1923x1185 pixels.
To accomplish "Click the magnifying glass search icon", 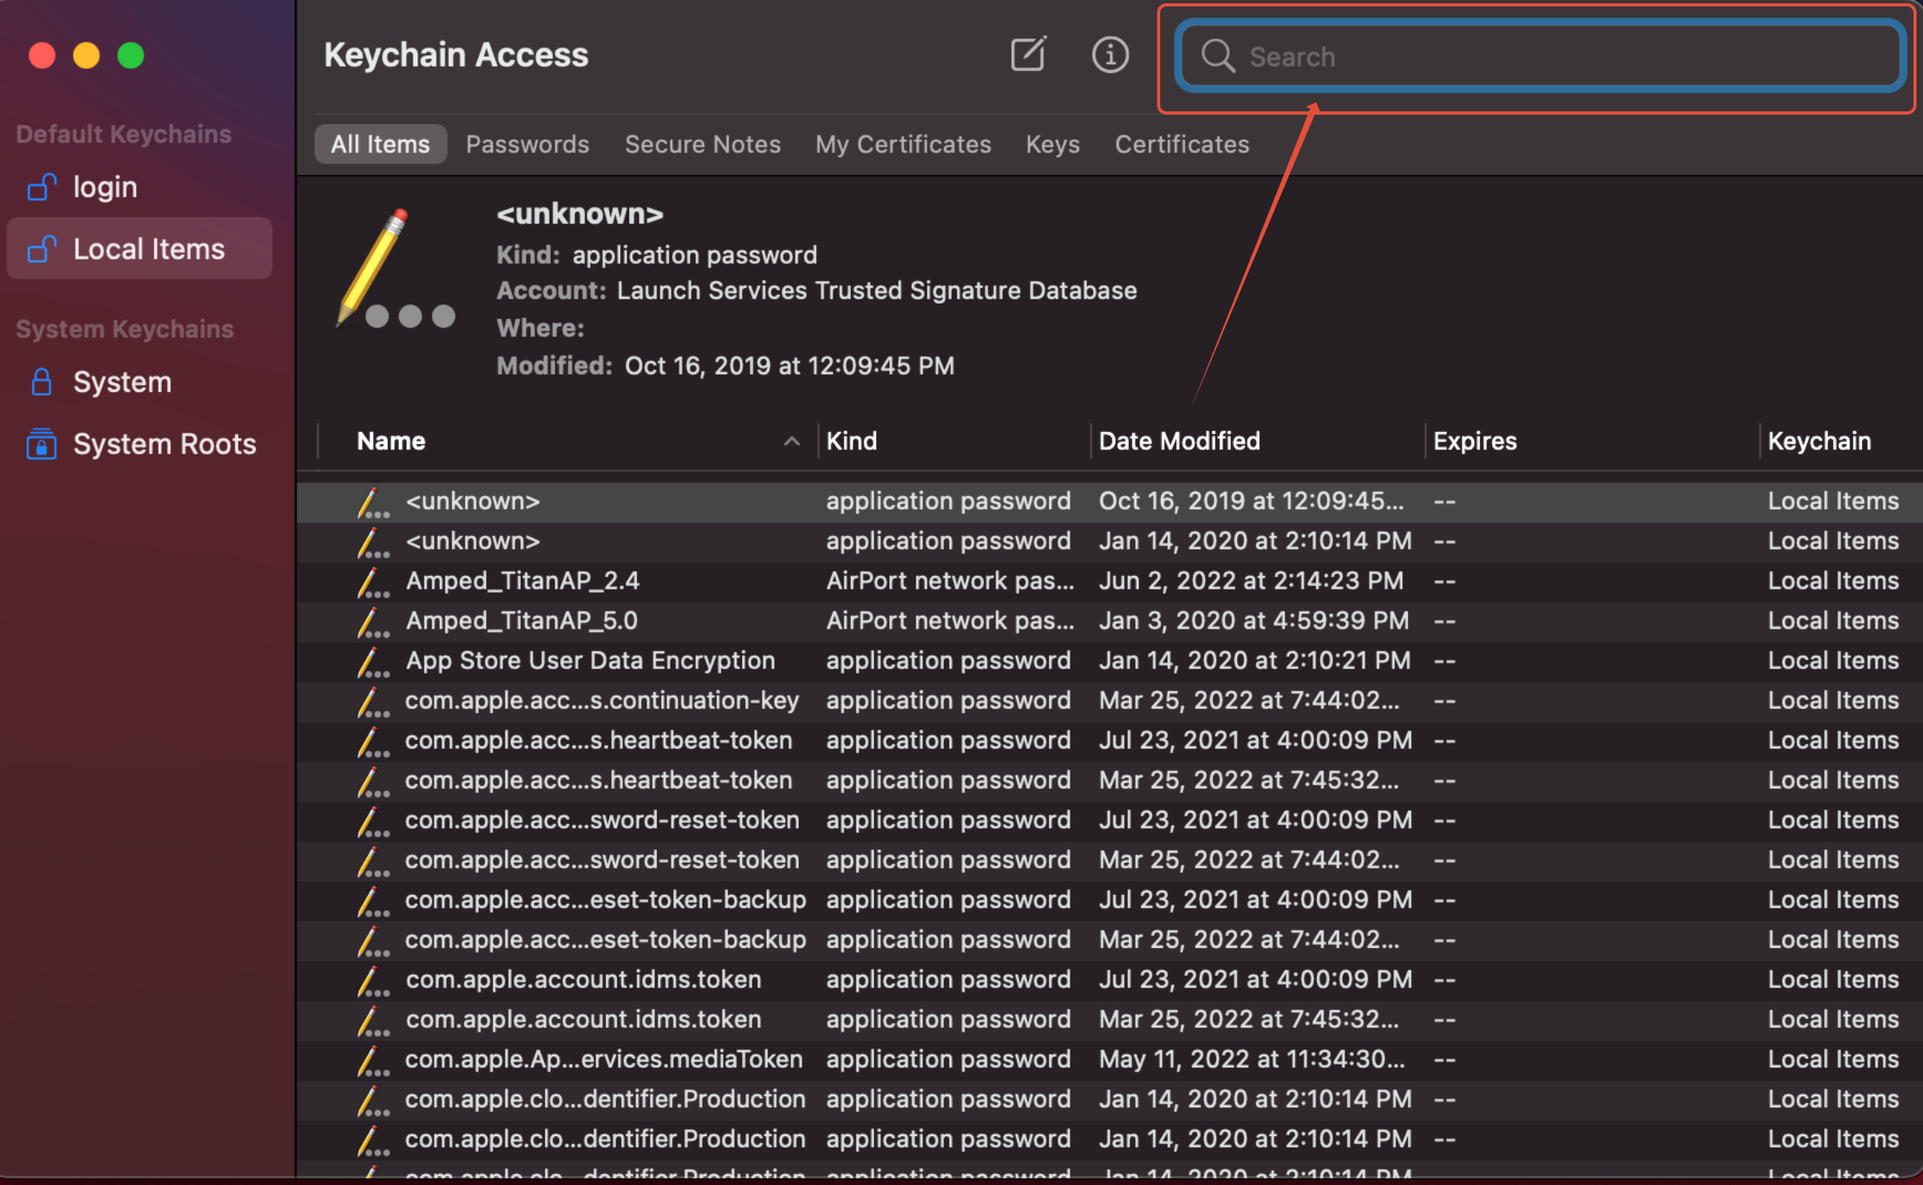I will [1217, 56].
